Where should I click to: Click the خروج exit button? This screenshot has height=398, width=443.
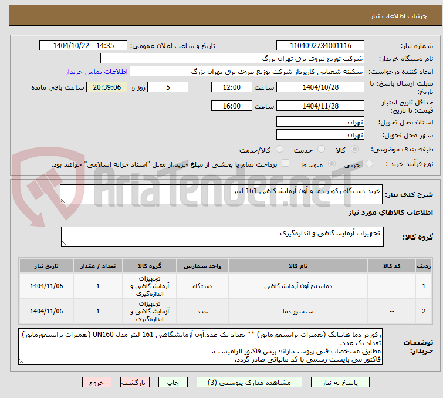[97, 383]
